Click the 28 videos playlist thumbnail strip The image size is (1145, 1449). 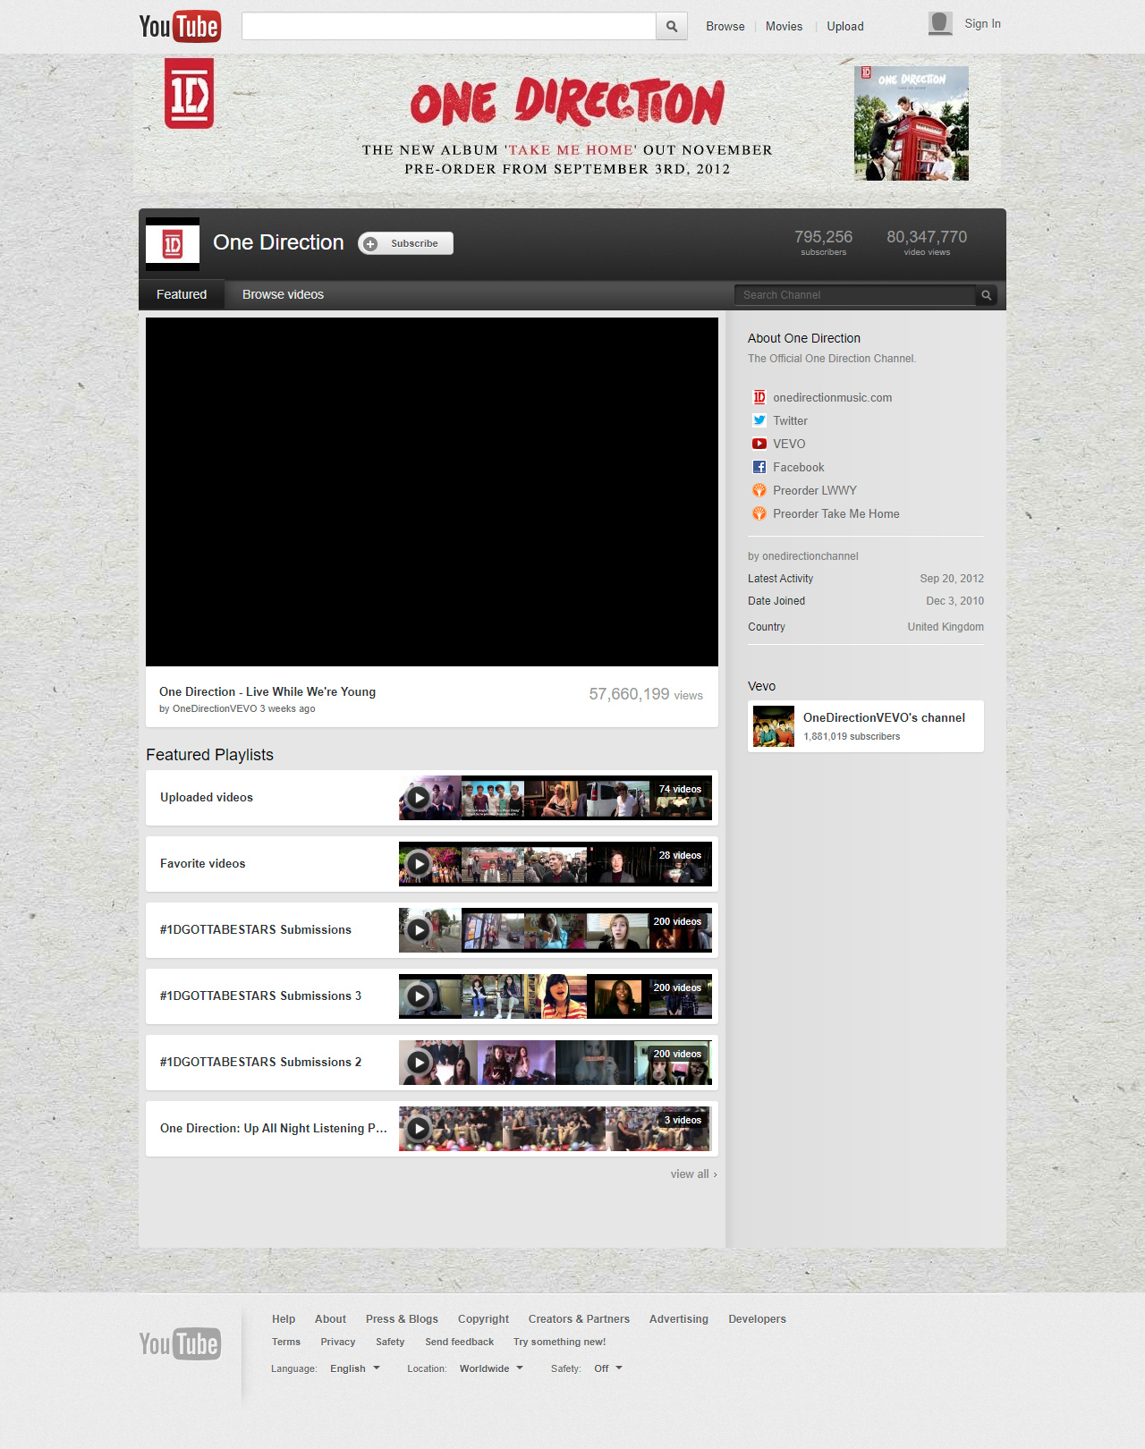tap(556, 864)
